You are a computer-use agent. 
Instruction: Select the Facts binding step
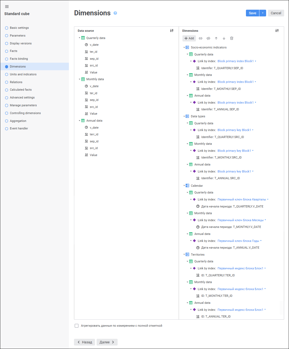19,59
